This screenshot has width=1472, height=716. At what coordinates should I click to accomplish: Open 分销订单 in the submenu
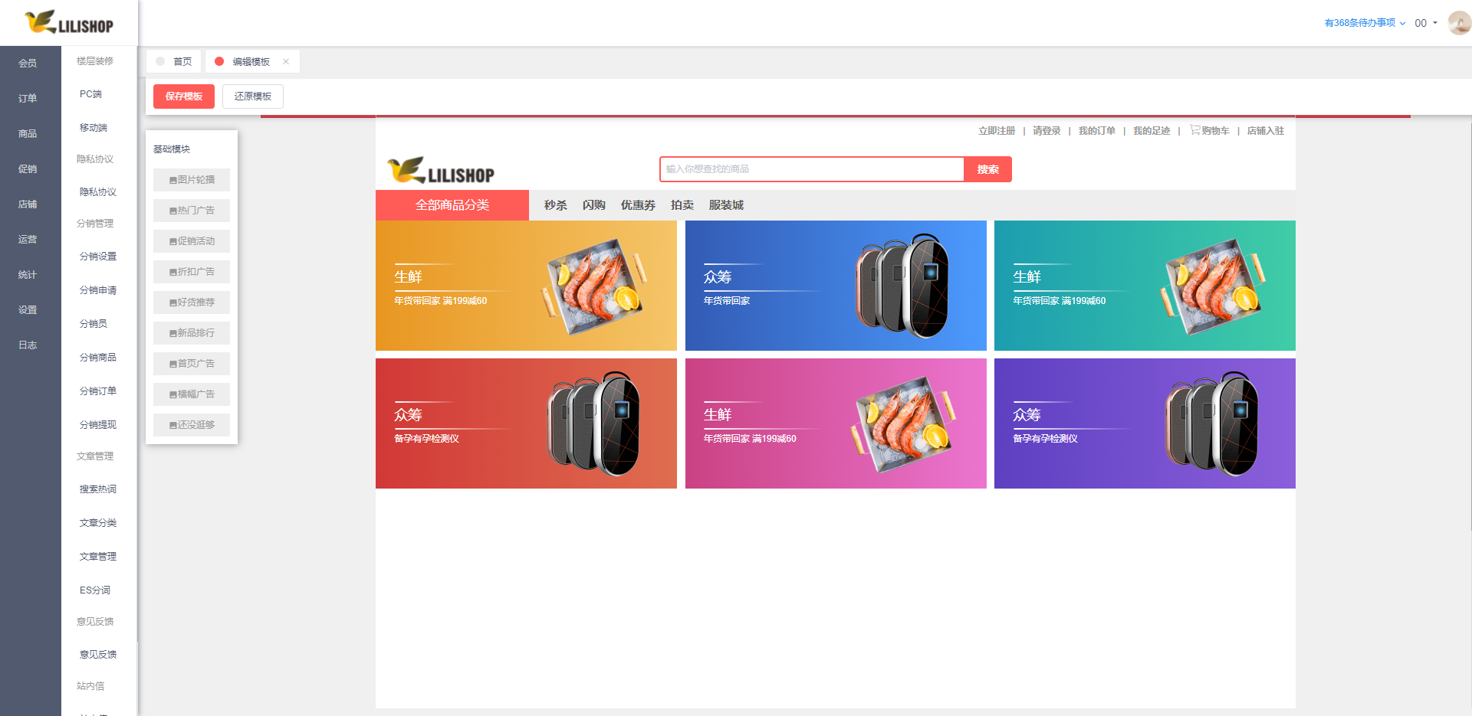pyautogui.click(x=98, y=391)
